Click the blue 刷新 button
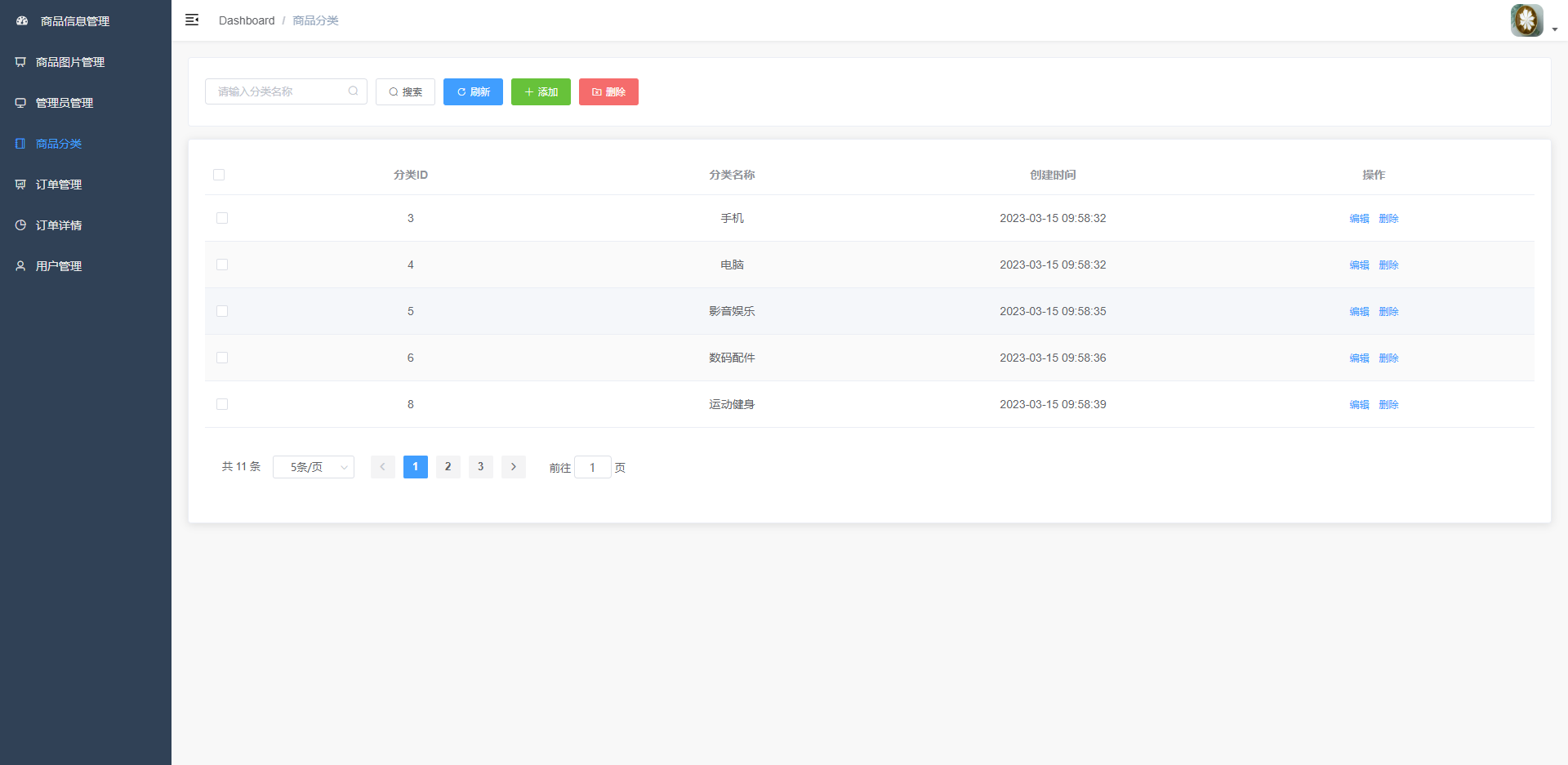The image size is (1568, 765). (x=473, y=91)
